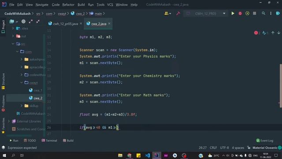Expand all in Project panel

click(30, 22)
